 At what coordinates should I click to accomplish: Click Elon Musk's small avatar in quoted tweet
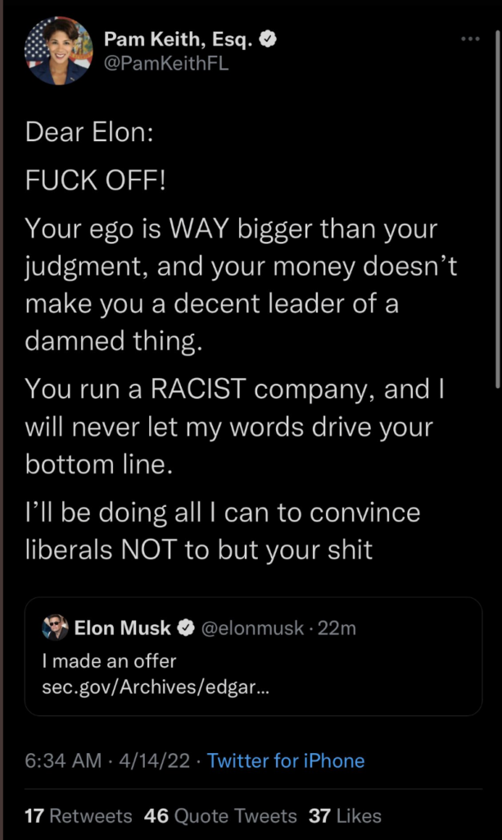(x=56, y=628)
